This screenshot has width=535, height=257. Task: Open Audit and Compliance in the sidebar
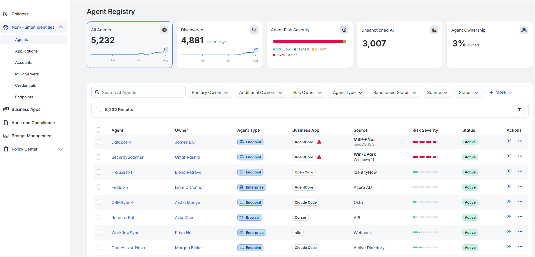(33, 123)
